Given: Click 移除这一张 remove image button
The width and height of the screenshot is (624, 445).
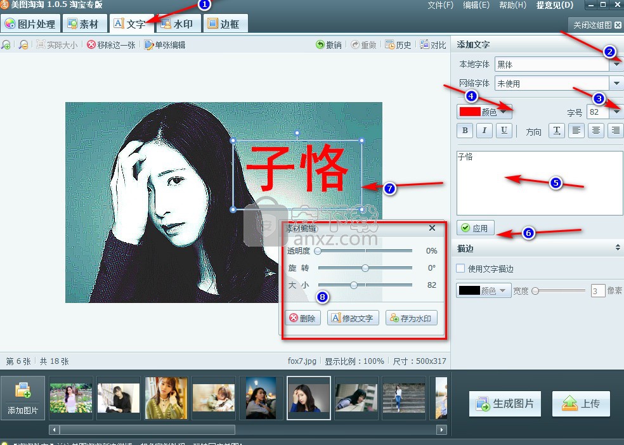Looking at the screenshot, I should tap(112, 45).
